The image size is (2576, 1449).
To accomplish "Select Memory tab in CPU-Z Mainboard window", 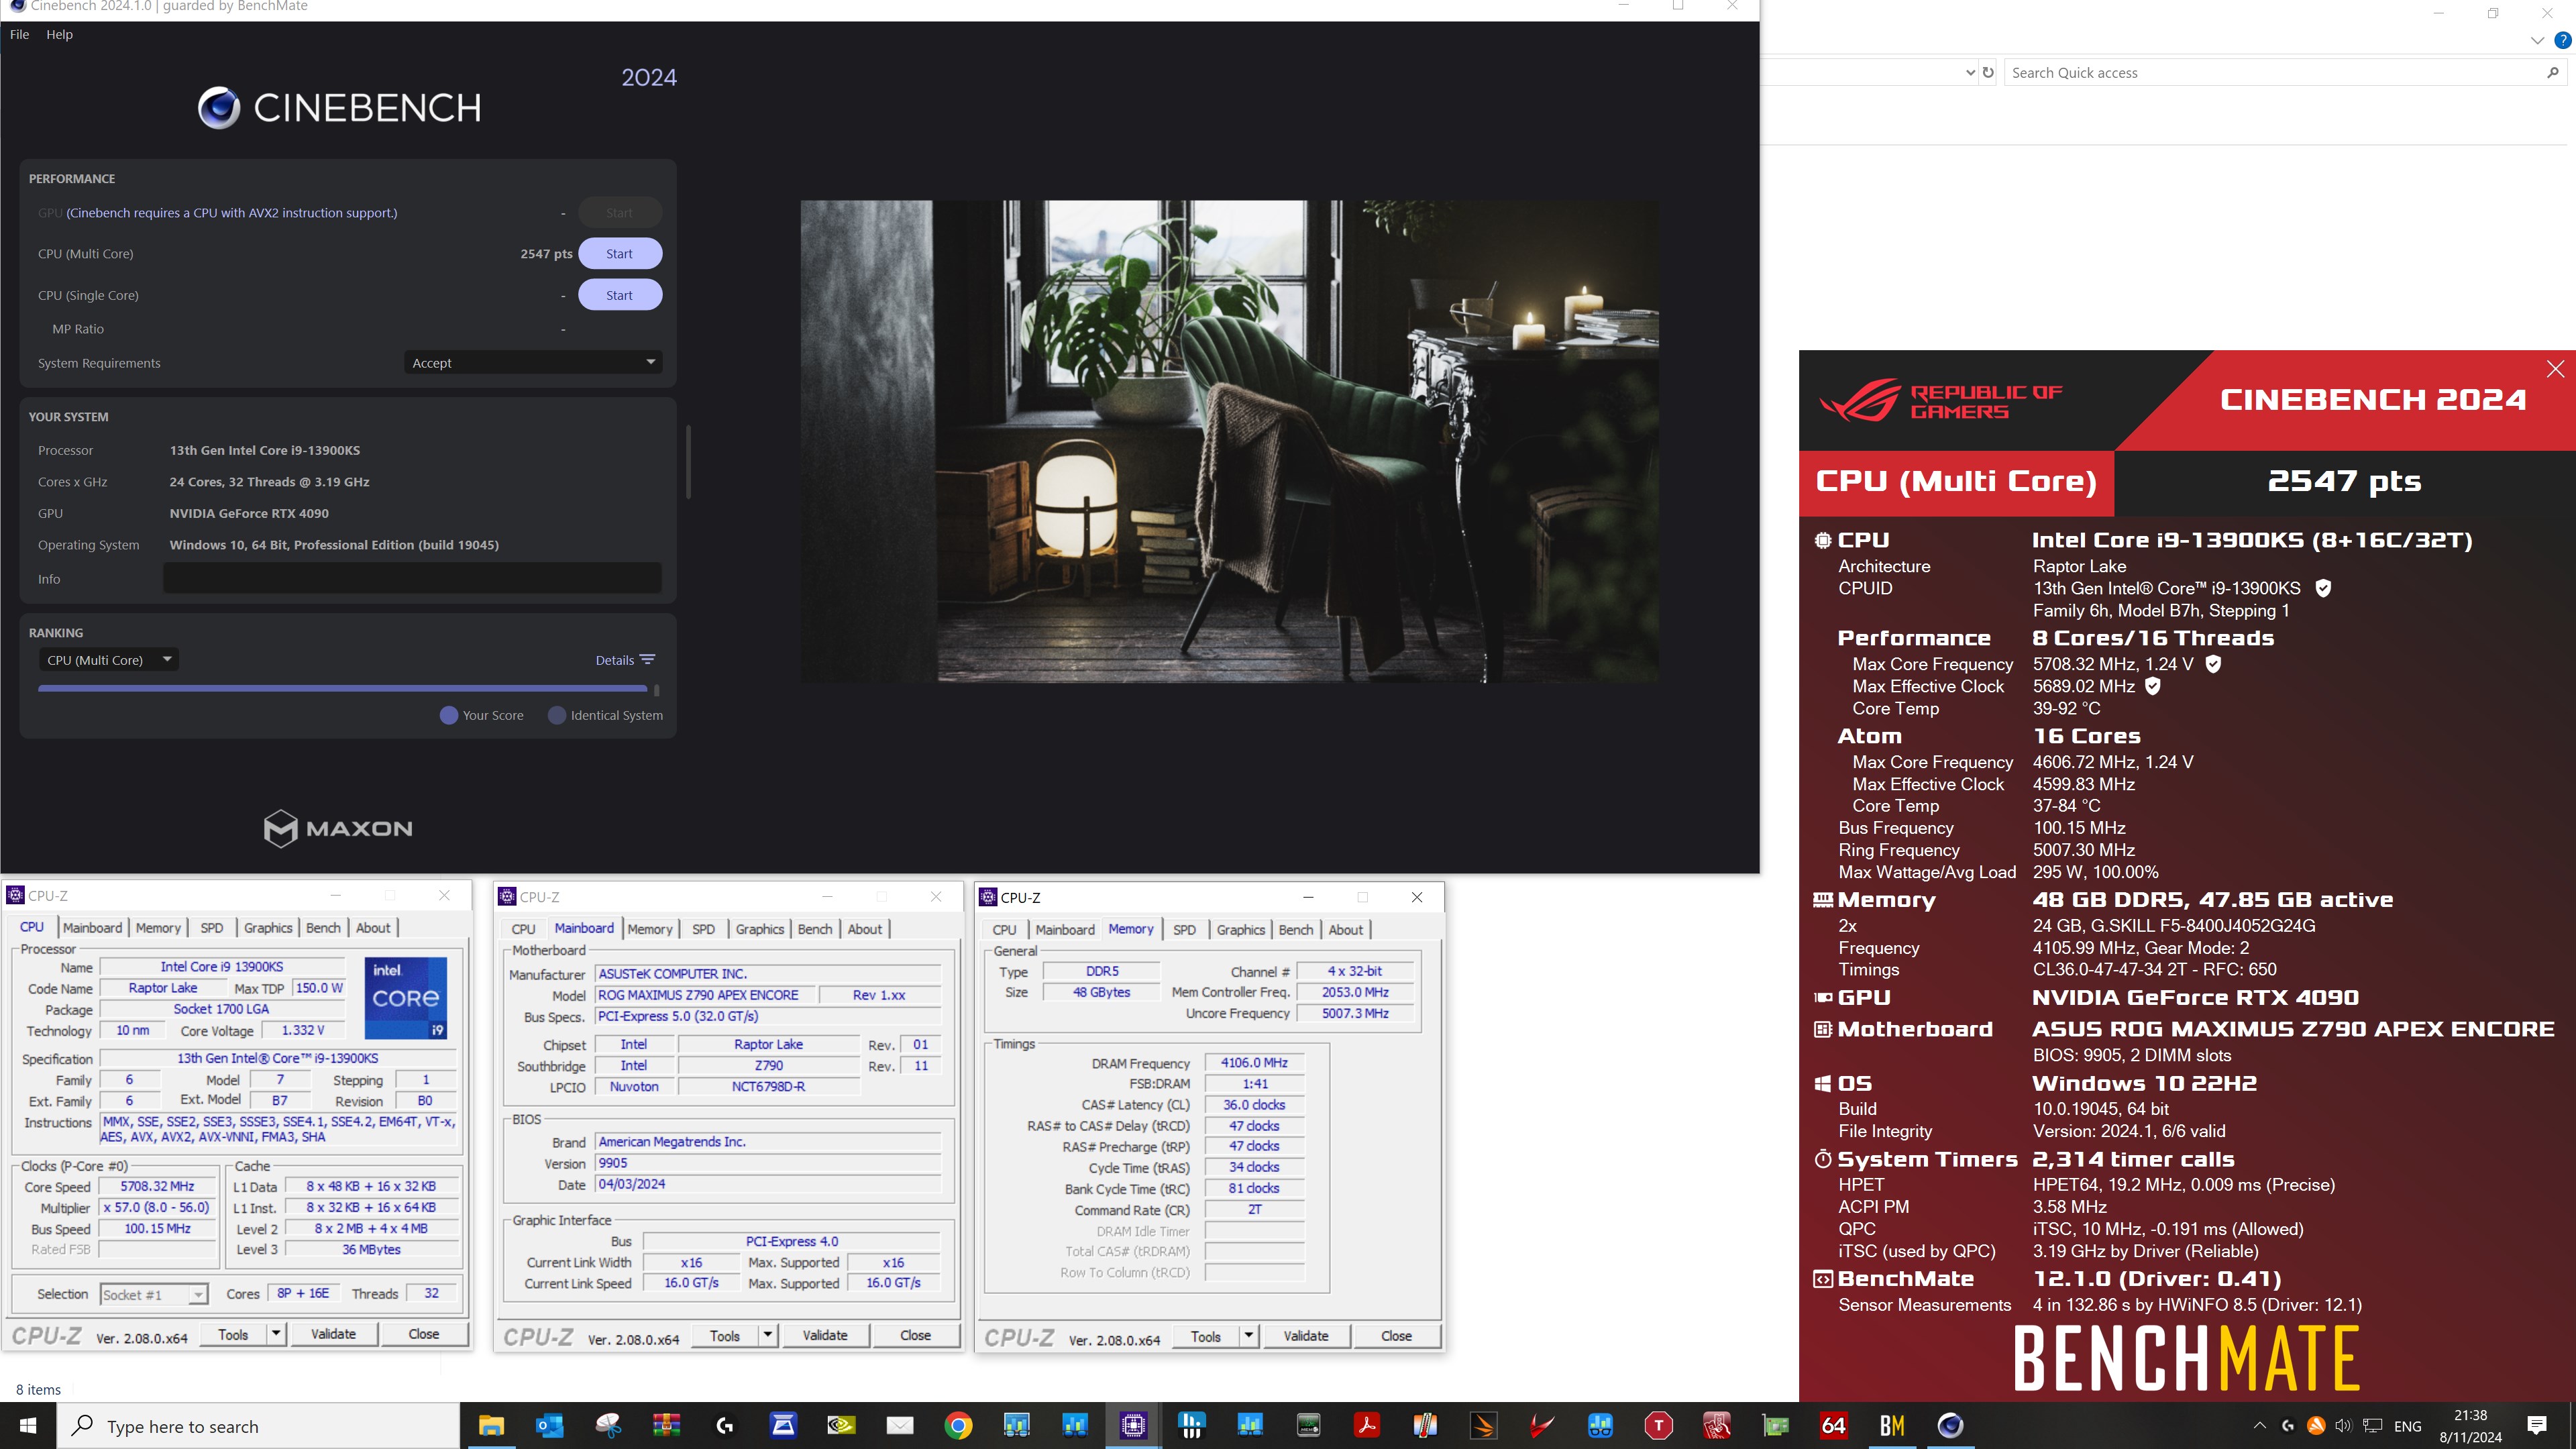I will point(650,929).
